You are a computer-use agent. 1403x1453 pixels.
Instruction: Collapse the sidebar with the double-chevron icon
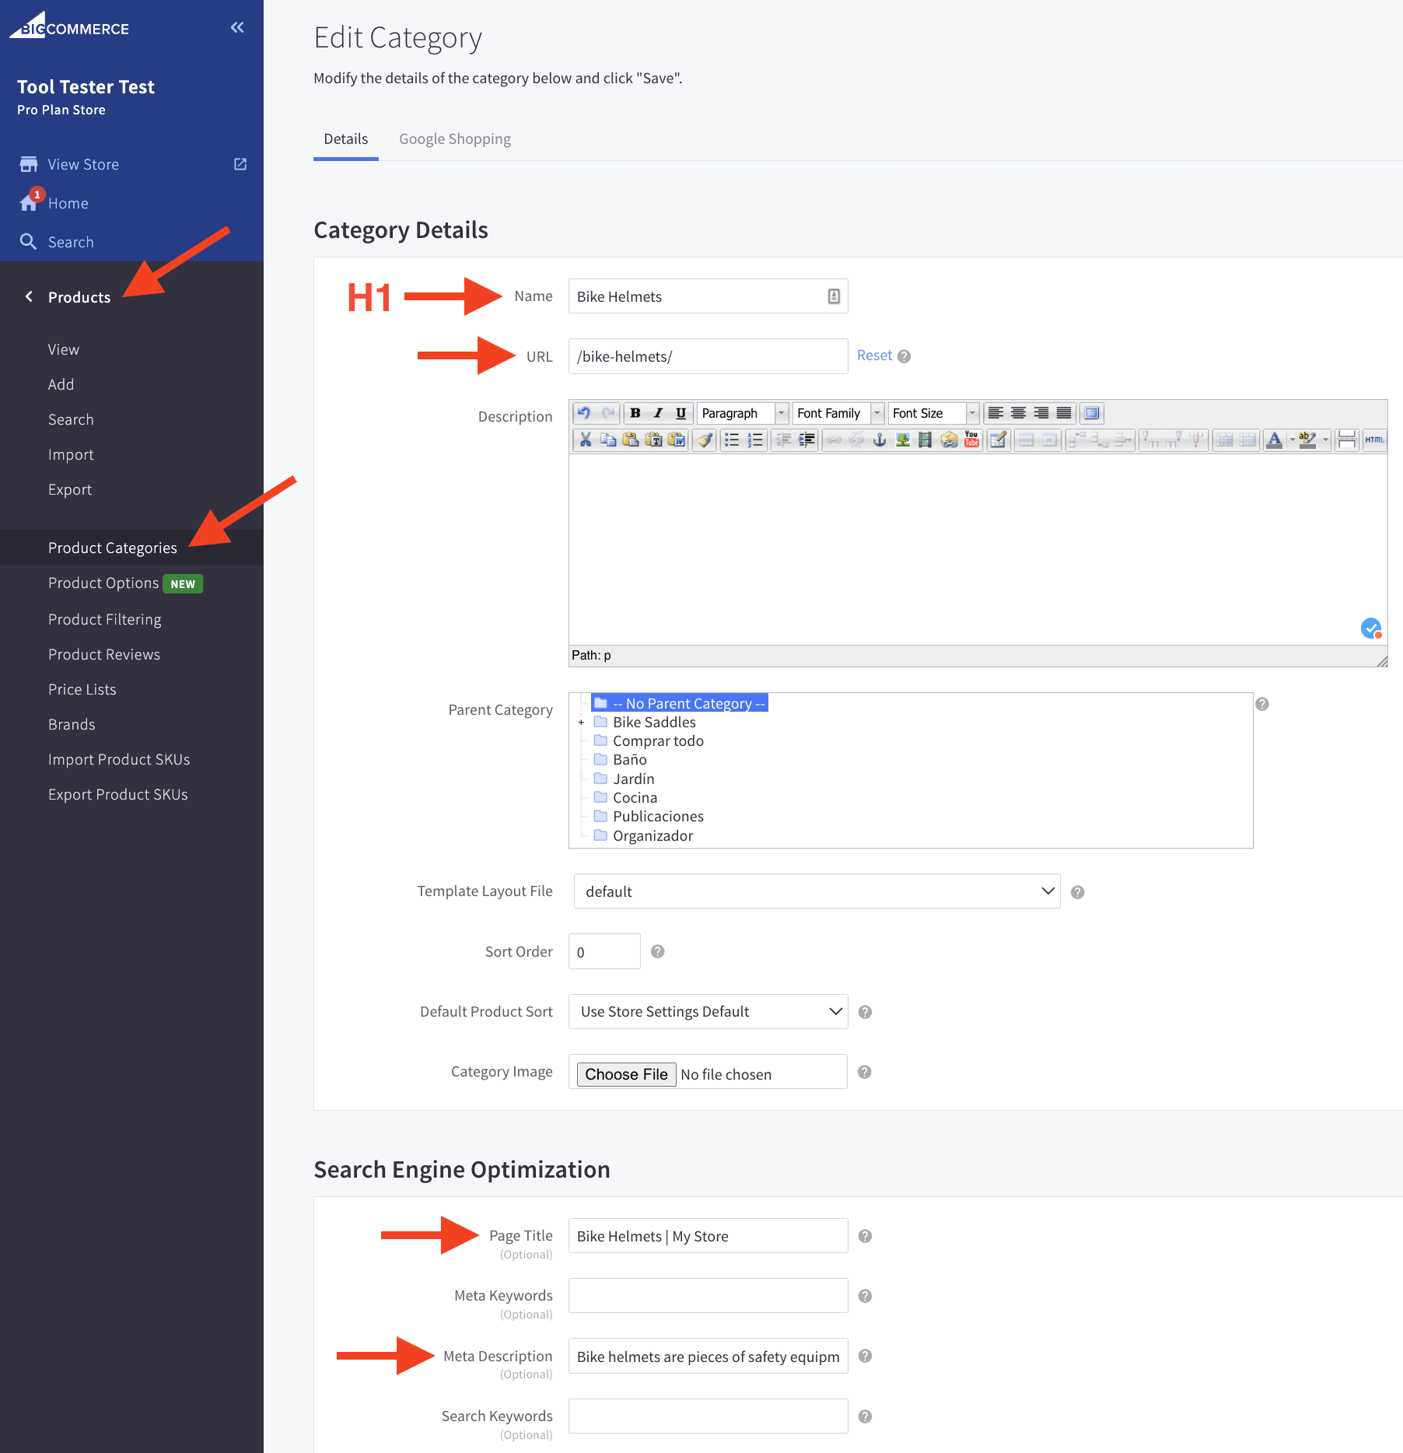pos(237,28)
